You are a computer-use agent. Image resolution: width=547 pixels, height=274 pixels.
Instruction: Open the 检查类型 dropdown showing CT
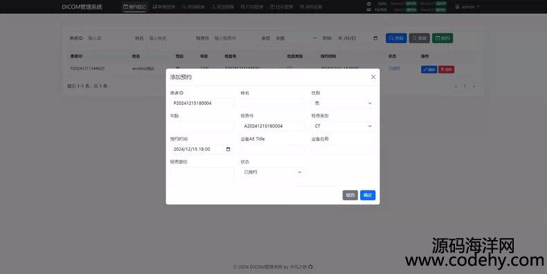[x=343, y=126]
